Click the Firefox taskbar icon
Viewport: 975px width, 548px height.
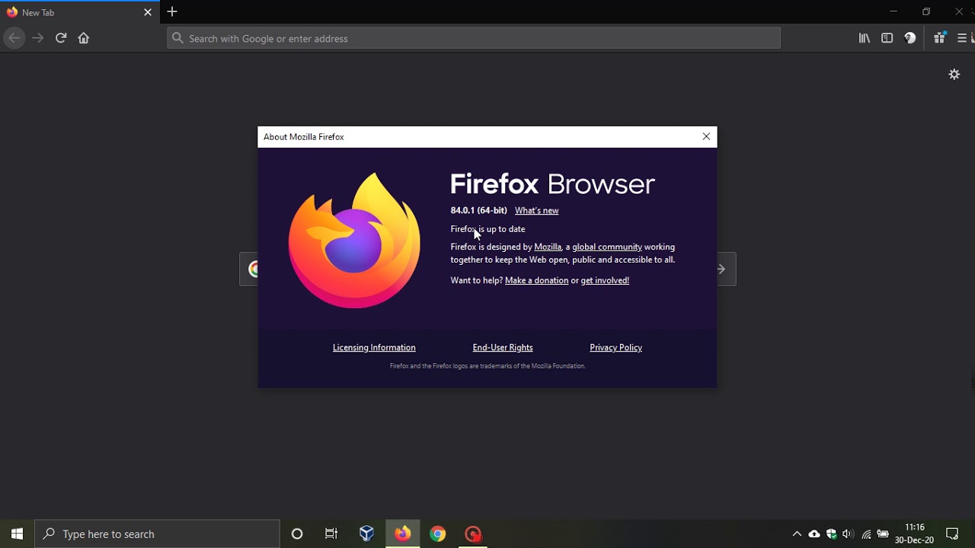(x=403, y=534)
